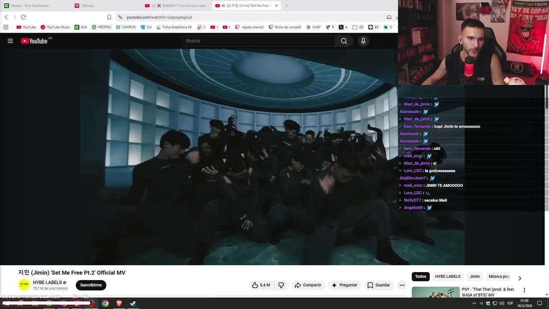This screenshot has width=549, height=309.
Task: Open the tapate mama!! bookmark
Action: (250, 27)
